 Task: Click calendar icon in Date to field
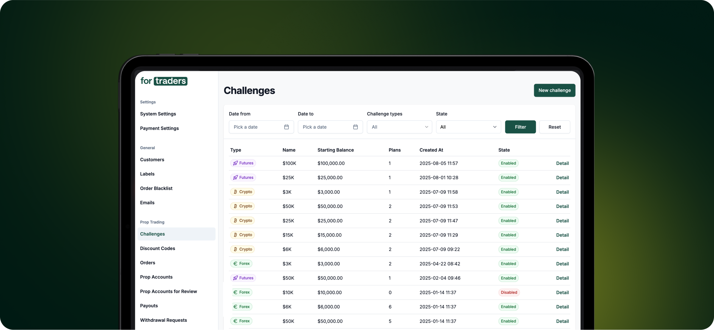pyautogui.click(x=355, y=127)
